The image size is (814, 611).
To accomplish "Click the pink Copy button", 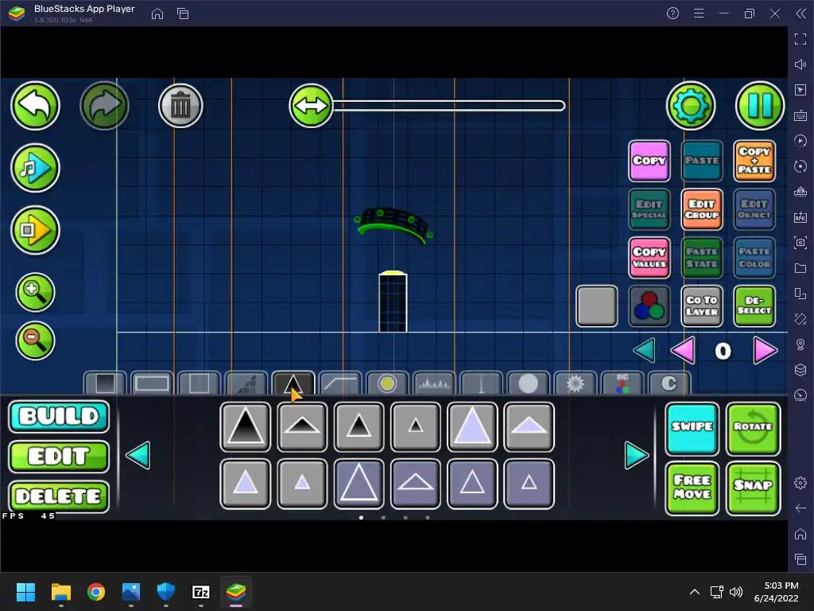I will (x=649, y=161).
